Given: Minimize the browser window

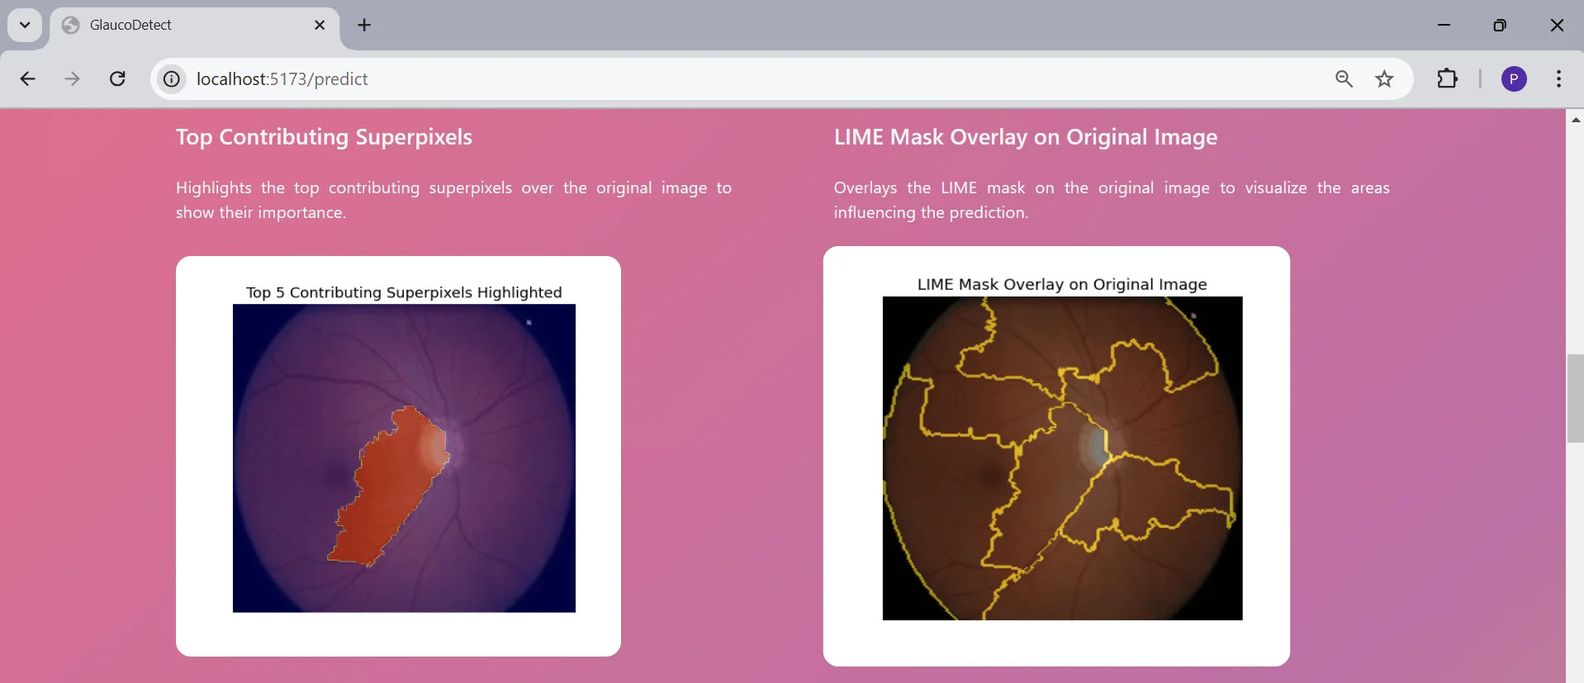Looking at the screenshot, I should 1444,25.
